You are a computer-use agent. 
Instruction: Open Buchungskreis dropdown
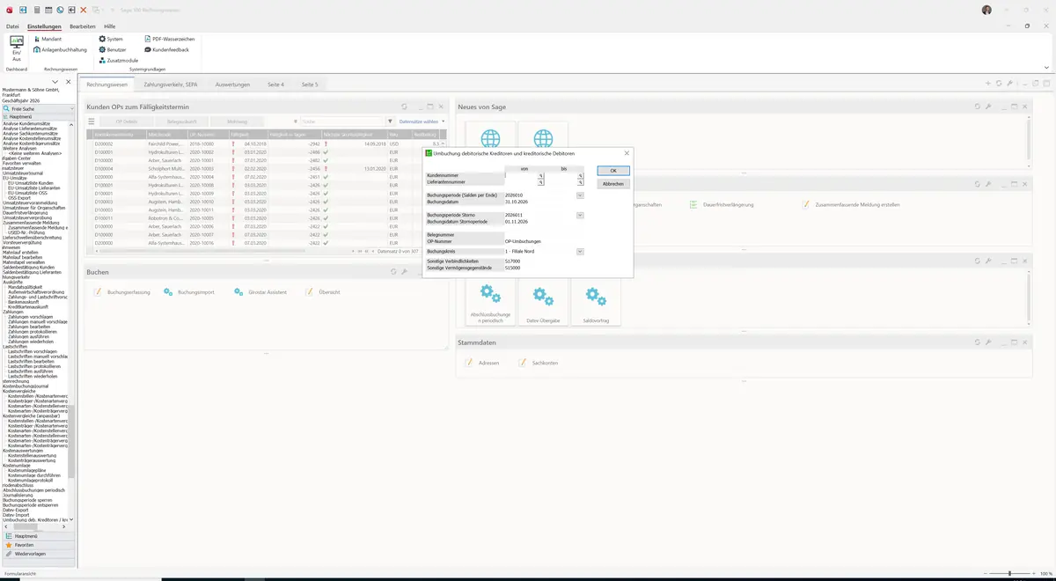(x=580, y=251)
